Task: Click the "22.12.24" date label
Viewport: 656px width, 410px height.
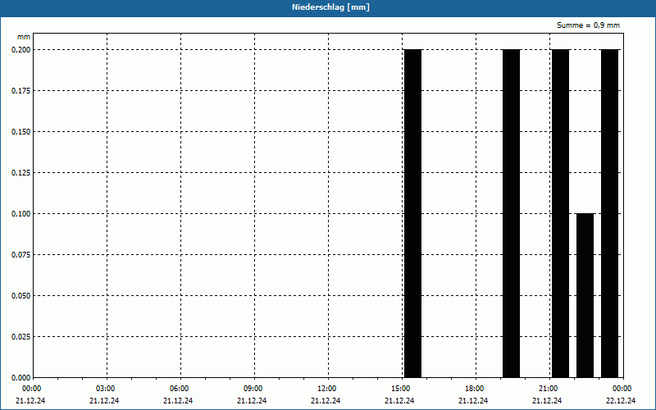Action: point(621,401)
